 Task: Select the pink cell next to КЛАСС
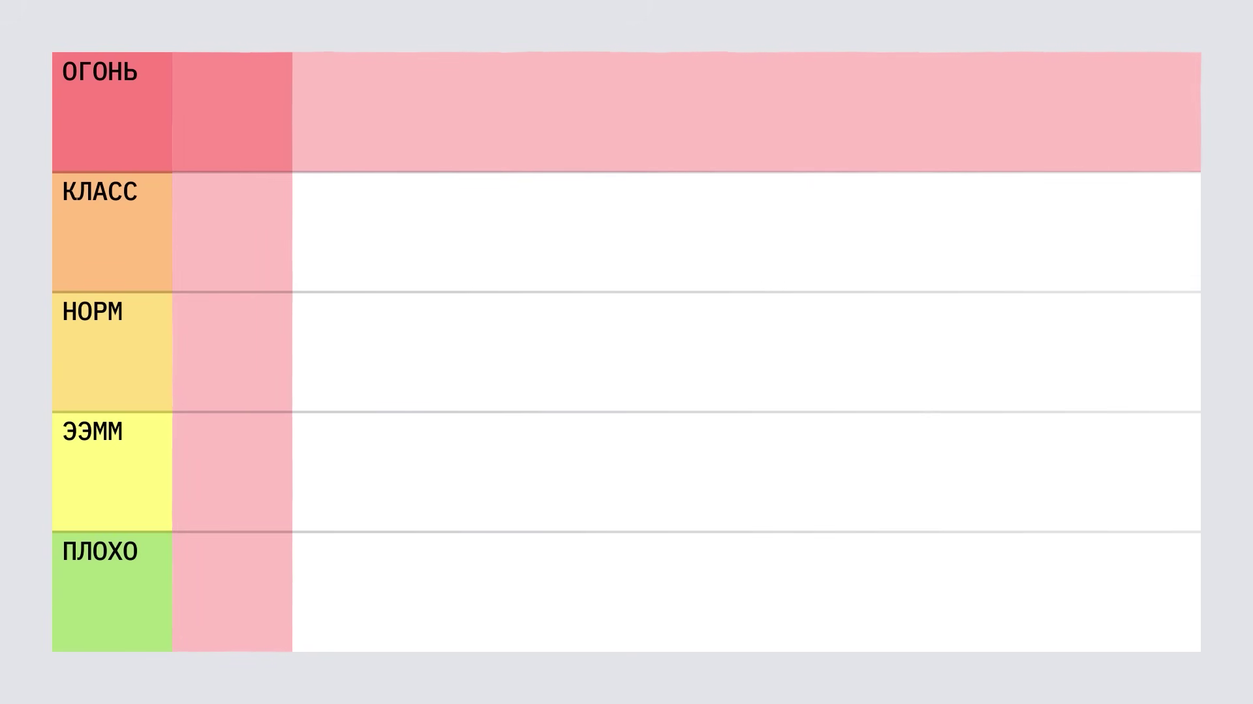232,232
